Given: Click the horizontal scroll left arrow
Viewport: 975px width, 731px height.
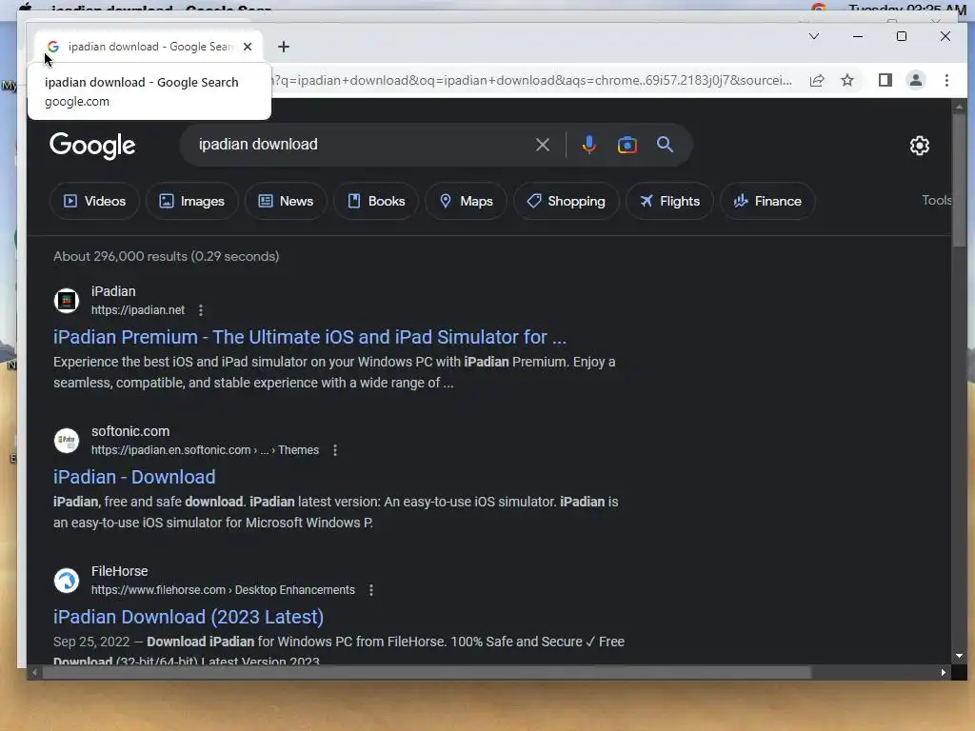Looking at the screenshot, I should pos(34,673).
